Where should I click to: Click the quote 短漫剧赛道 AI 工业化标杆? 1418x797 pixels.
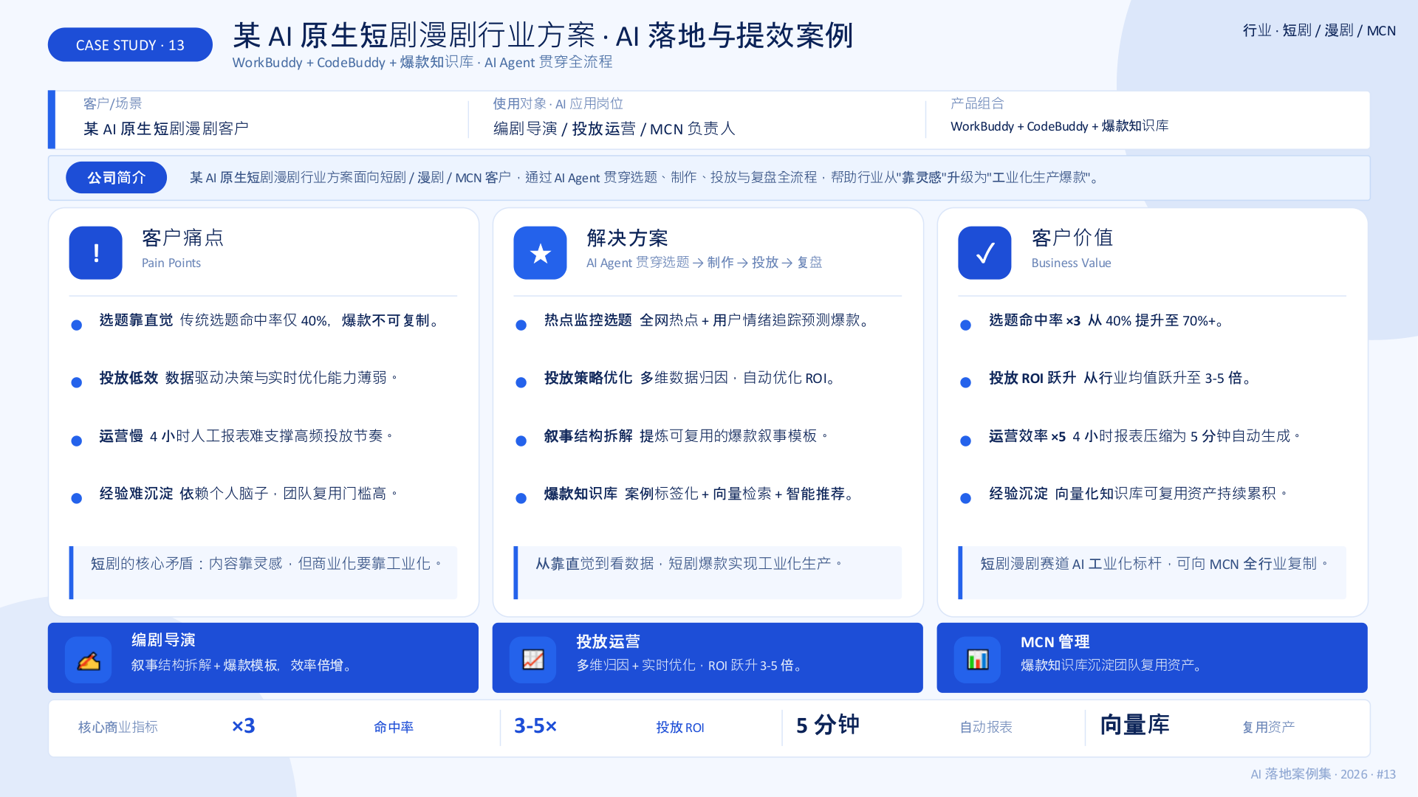tap(1154, 564)
